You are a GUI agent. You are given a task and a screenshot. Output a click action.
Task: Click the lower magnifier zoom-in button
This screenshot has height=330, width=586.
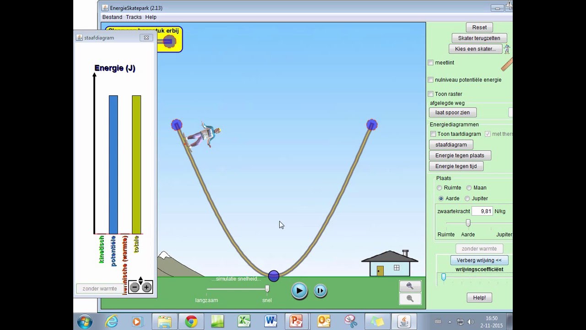[x=410, y=298]
